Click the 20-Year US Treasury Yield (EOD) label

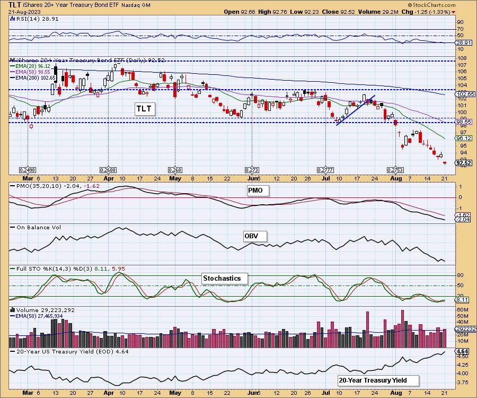click(x=69, y=351)
